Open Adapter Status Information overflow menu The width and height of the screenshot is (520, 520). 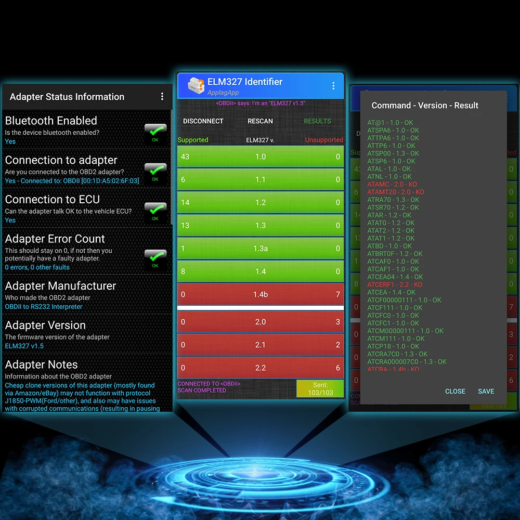pos(162,97)
